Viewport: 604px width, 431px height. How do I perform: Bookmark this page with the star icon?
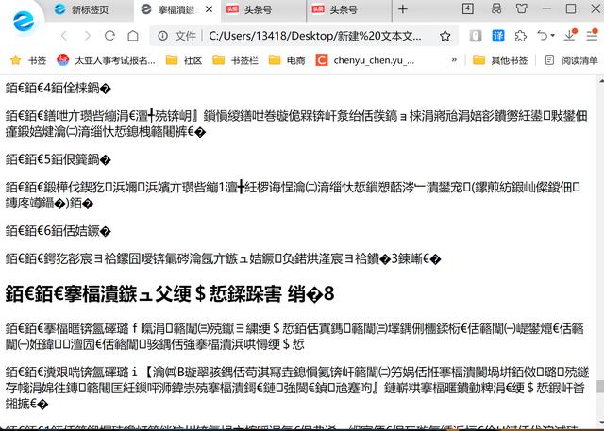tap(445, 36)
